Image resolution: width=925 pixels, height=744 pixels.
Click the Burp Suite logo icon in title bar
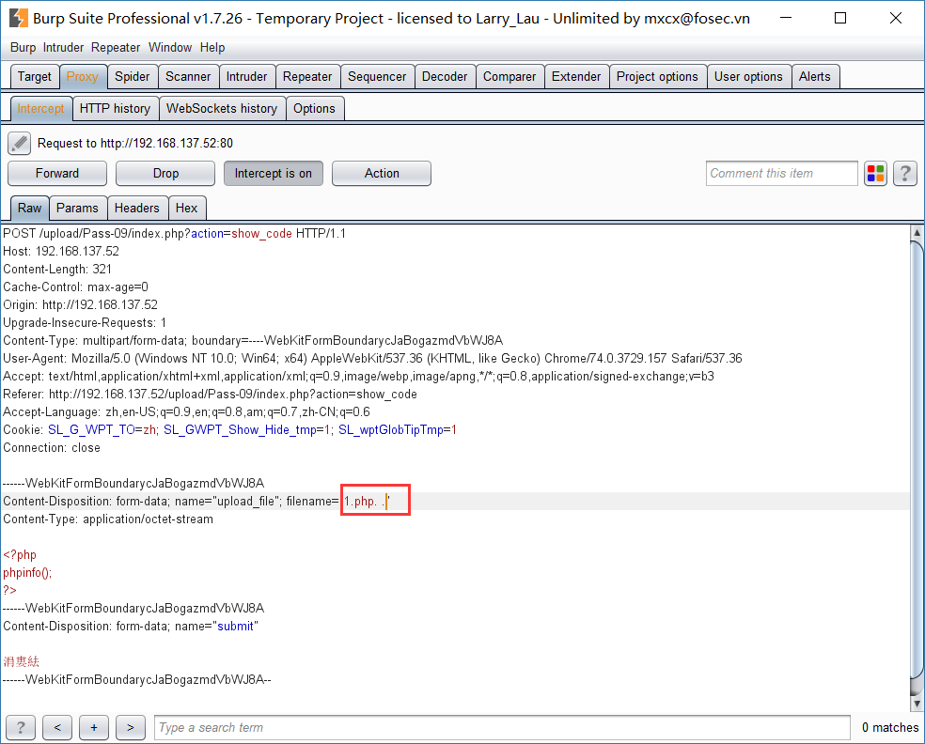(x=18, y=18)
